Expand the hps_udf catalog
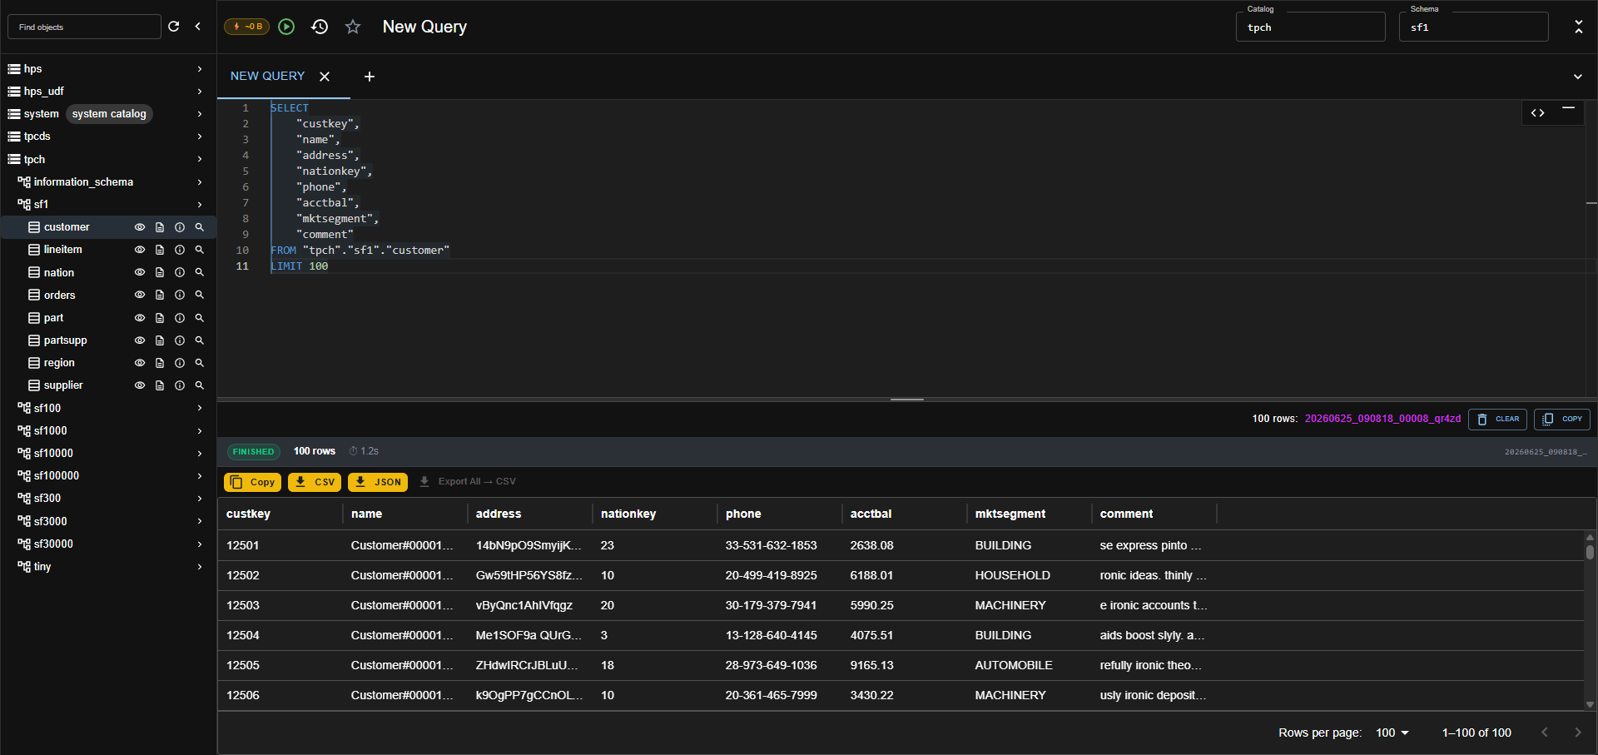The height and width of the screenshot is (755, 1598). [x=200, y=92]
